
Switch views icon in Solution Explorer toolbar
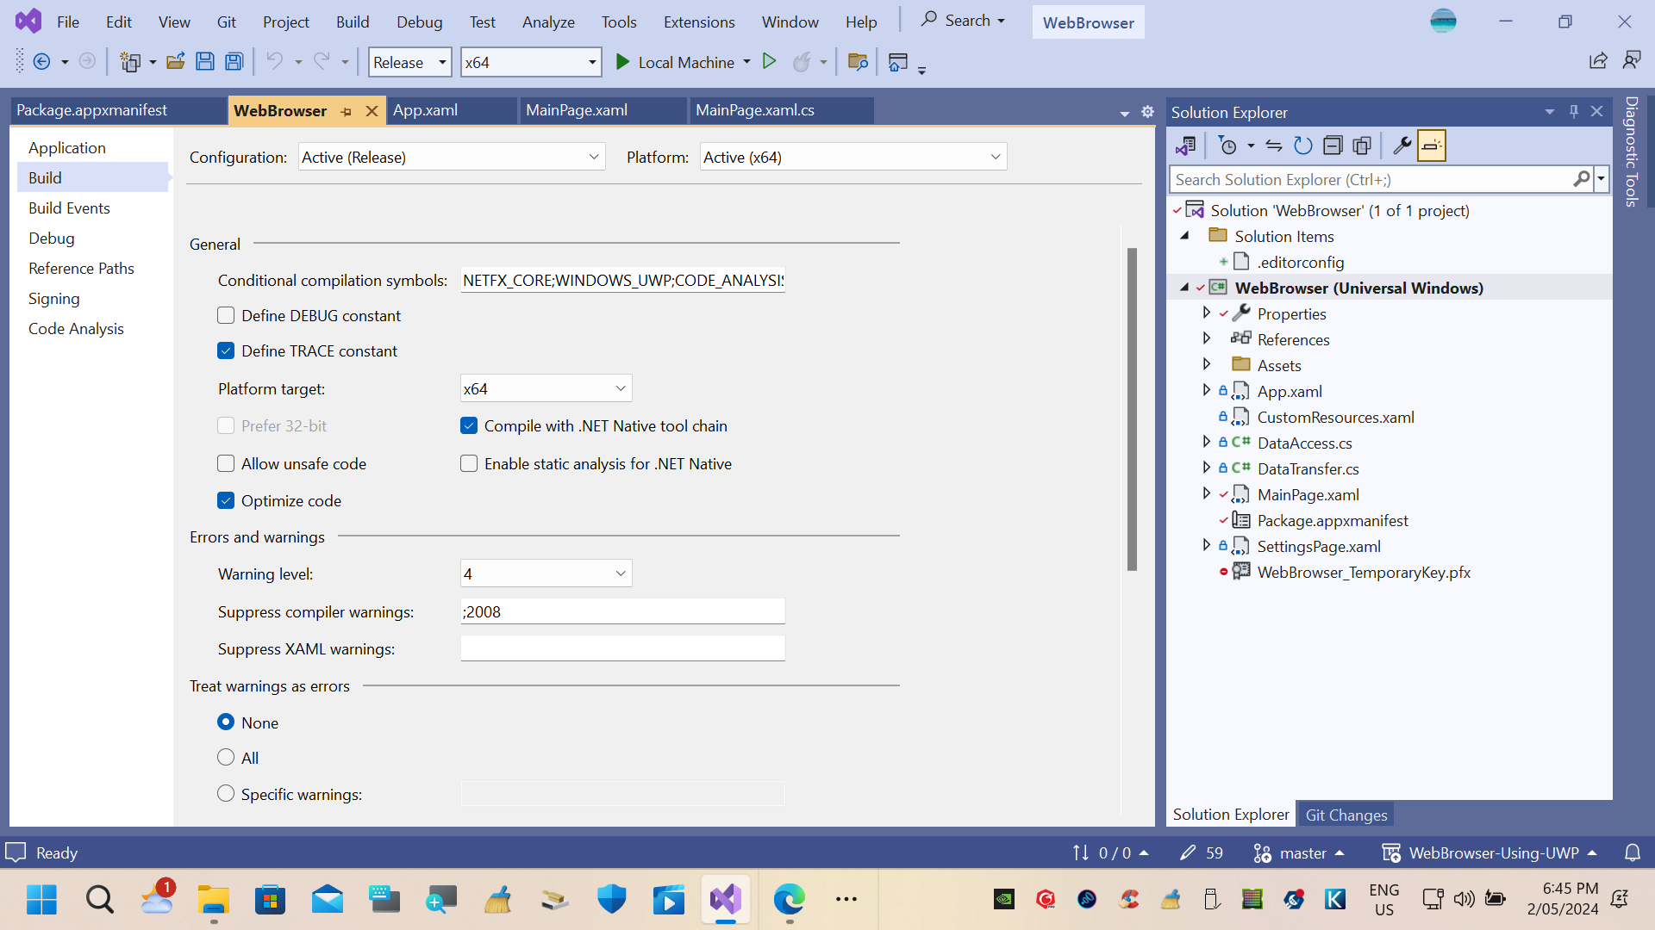coord(1186,146)
